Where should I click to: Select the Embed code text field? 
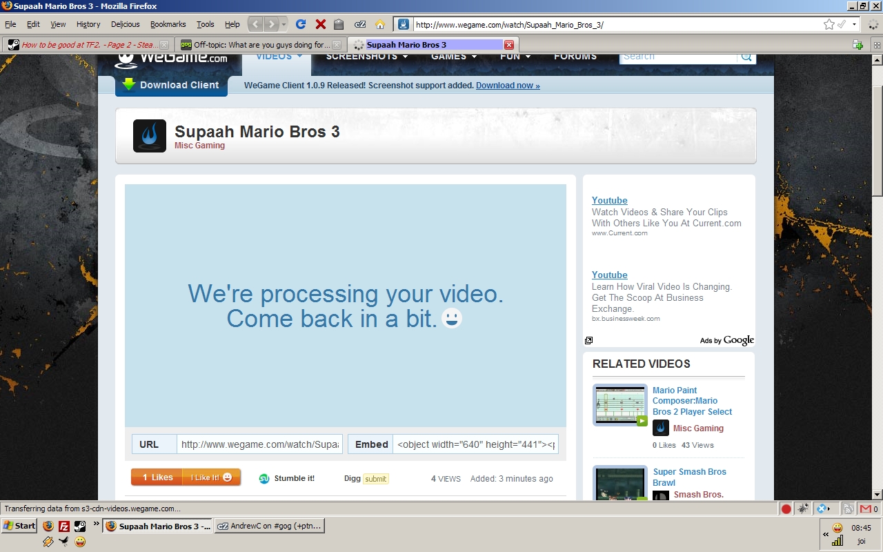(x=475, y=444)
